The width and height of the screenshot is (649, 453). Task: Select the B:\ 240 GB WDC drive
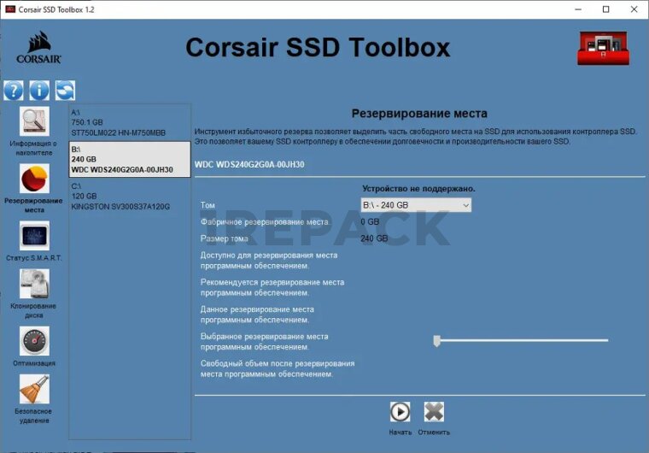coord(130,159)
